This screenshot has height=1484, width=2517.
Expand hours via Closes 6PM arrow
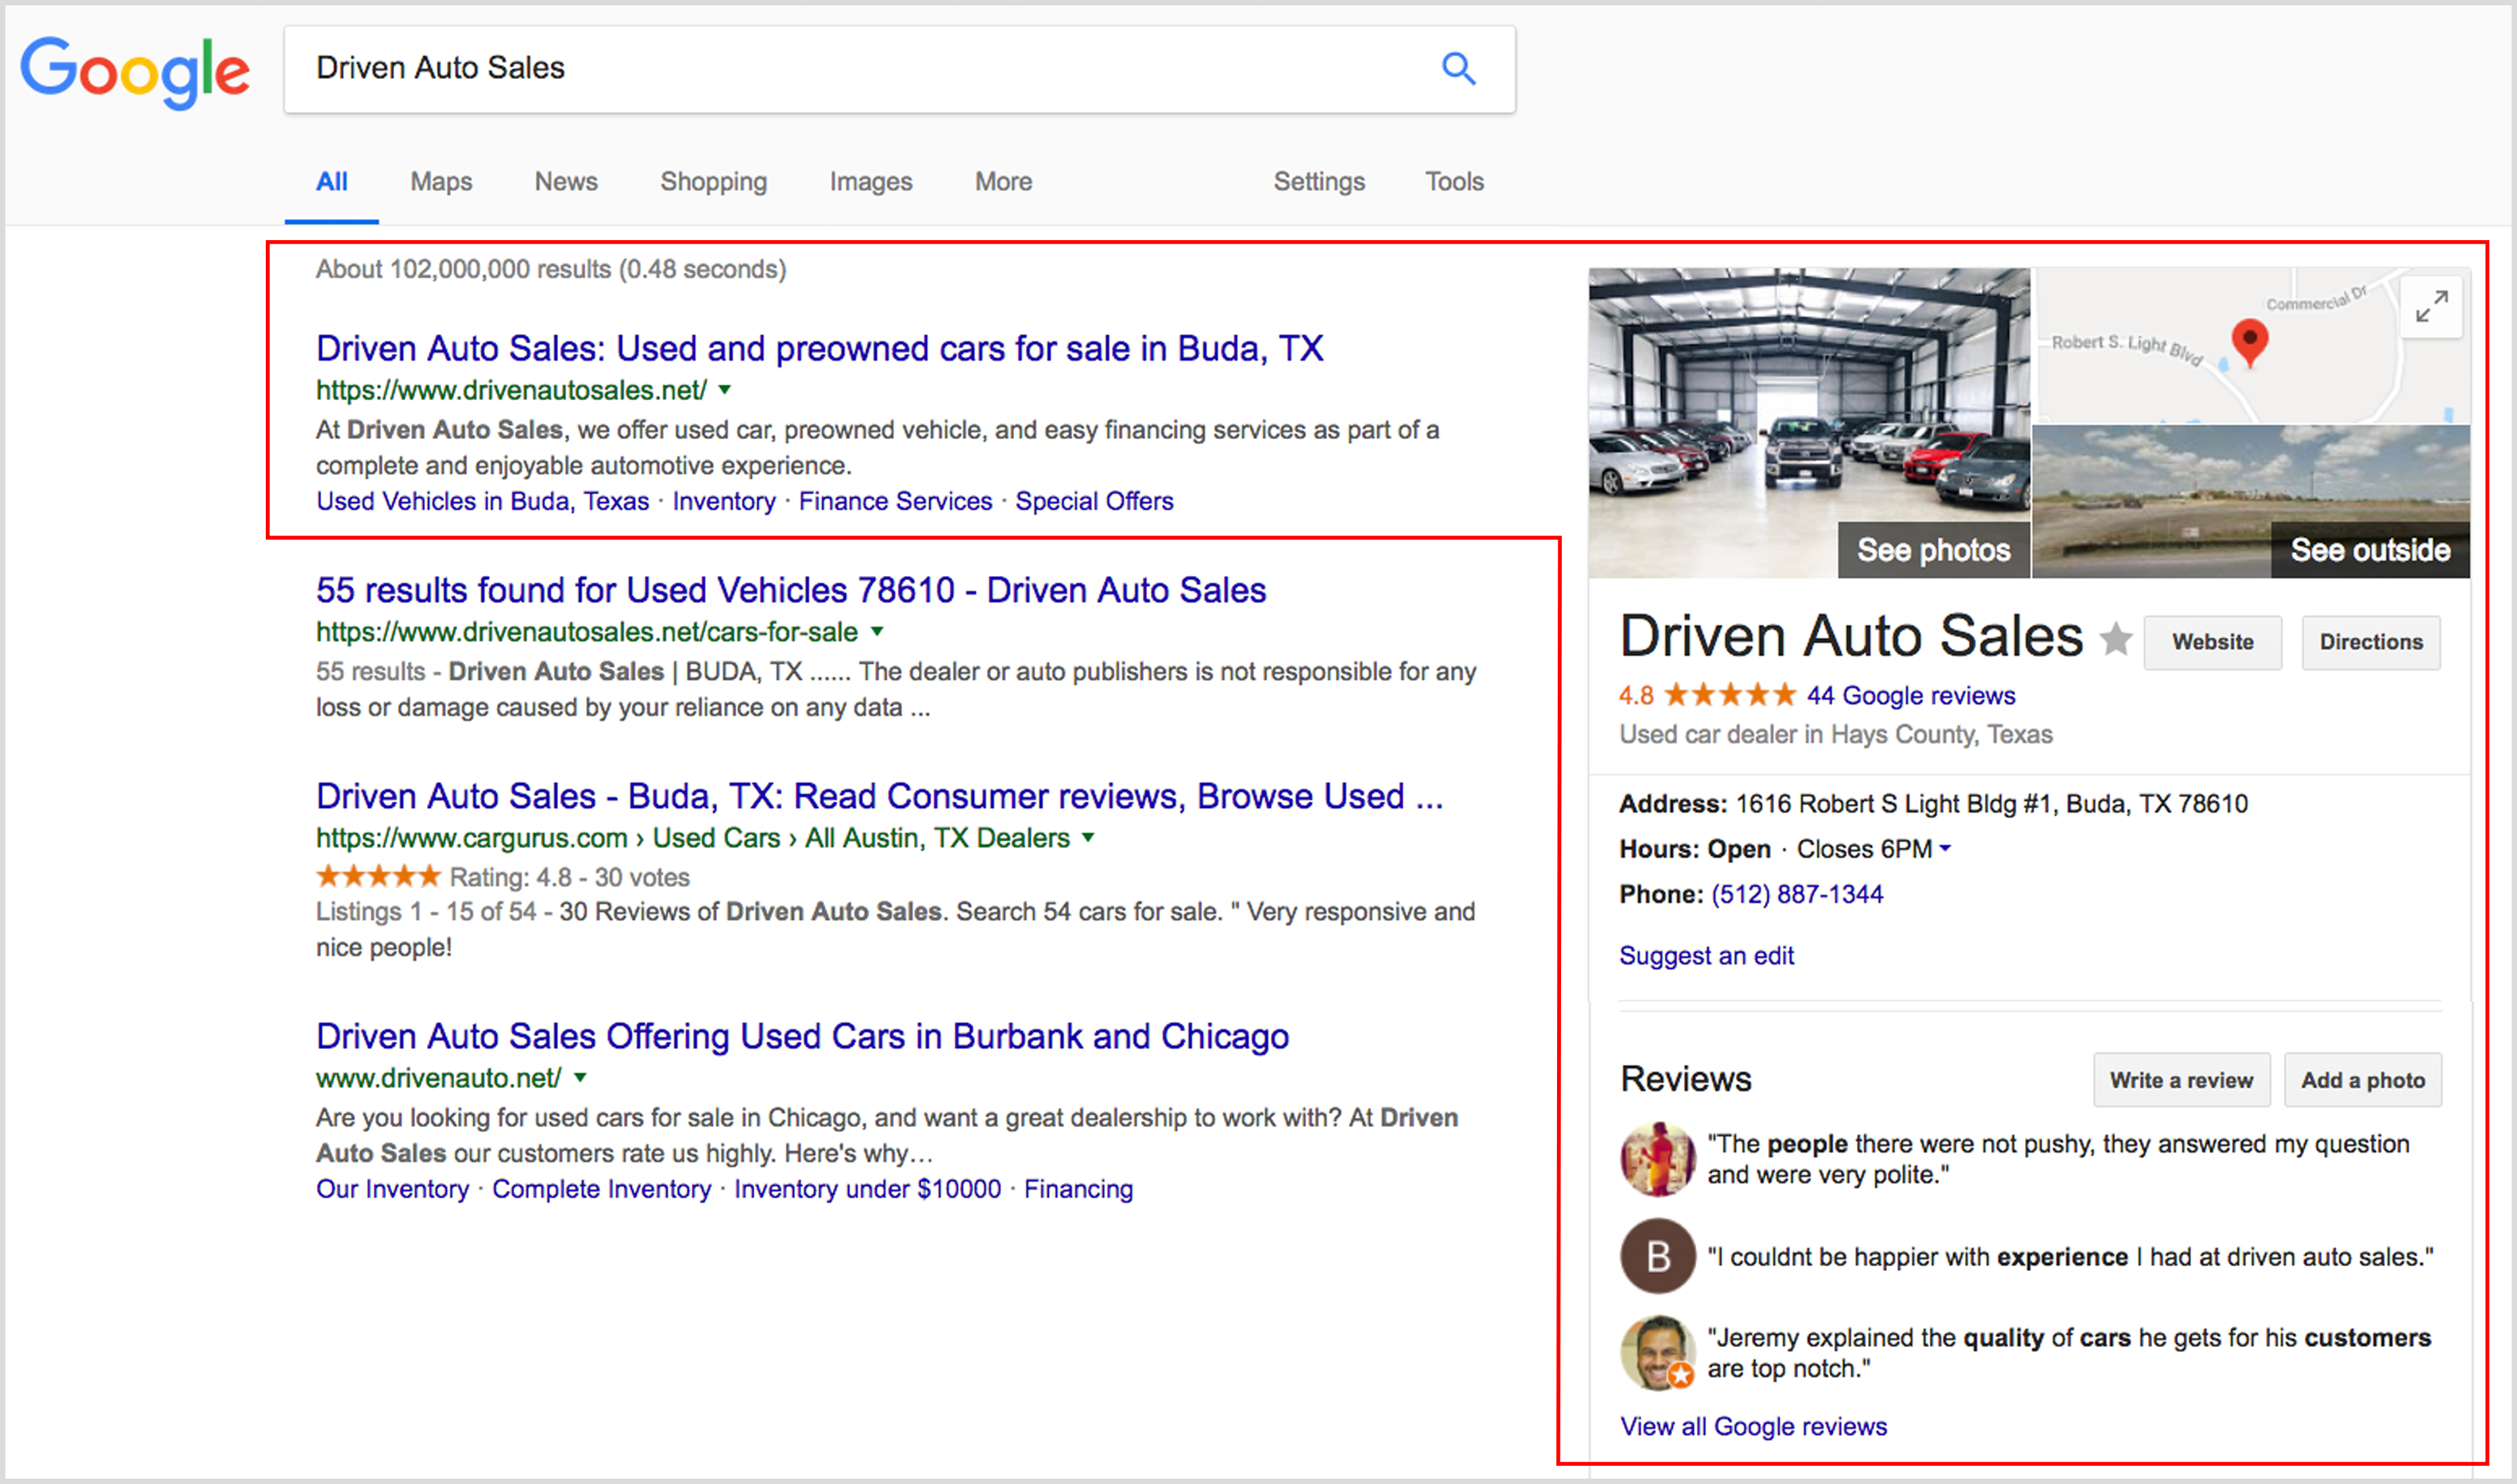[x=1945, y=849]
